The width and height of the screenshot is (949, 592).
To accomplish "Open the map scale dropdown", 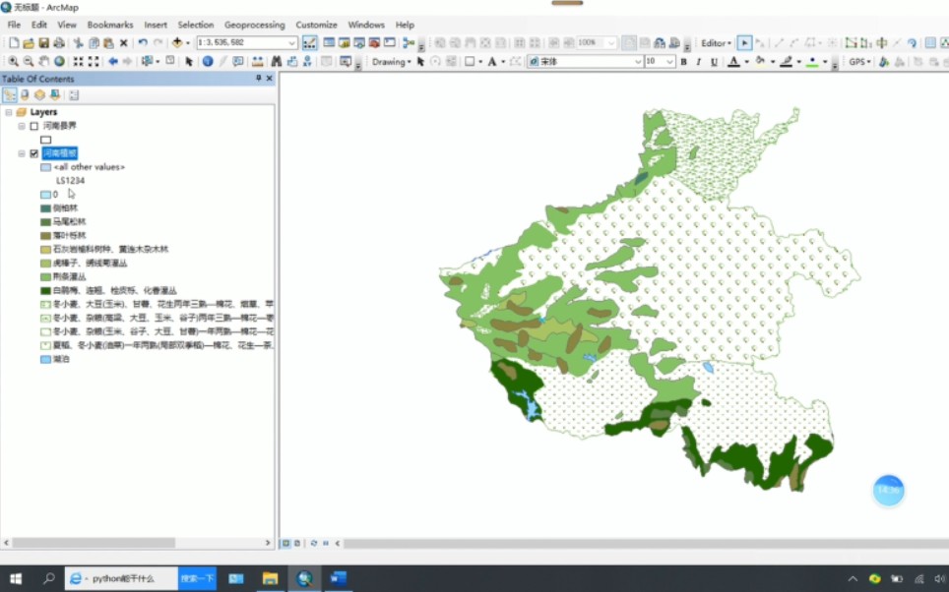I will pyautogui.click(x=292, y=43).
